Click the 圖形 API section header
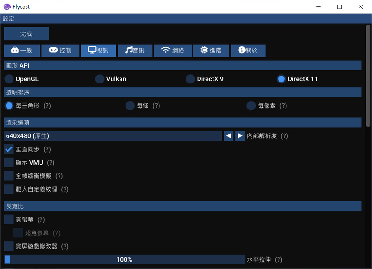 pos(183,65)
